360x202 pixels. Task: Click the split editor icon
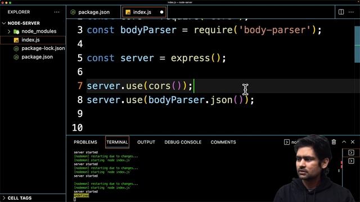click(341, 12)
